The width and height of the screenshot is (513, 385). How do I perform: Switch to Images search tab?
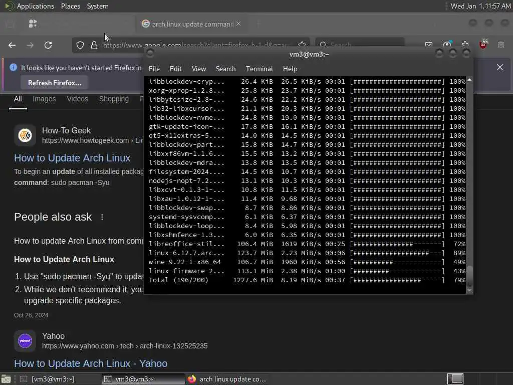(x=44, y=99)
